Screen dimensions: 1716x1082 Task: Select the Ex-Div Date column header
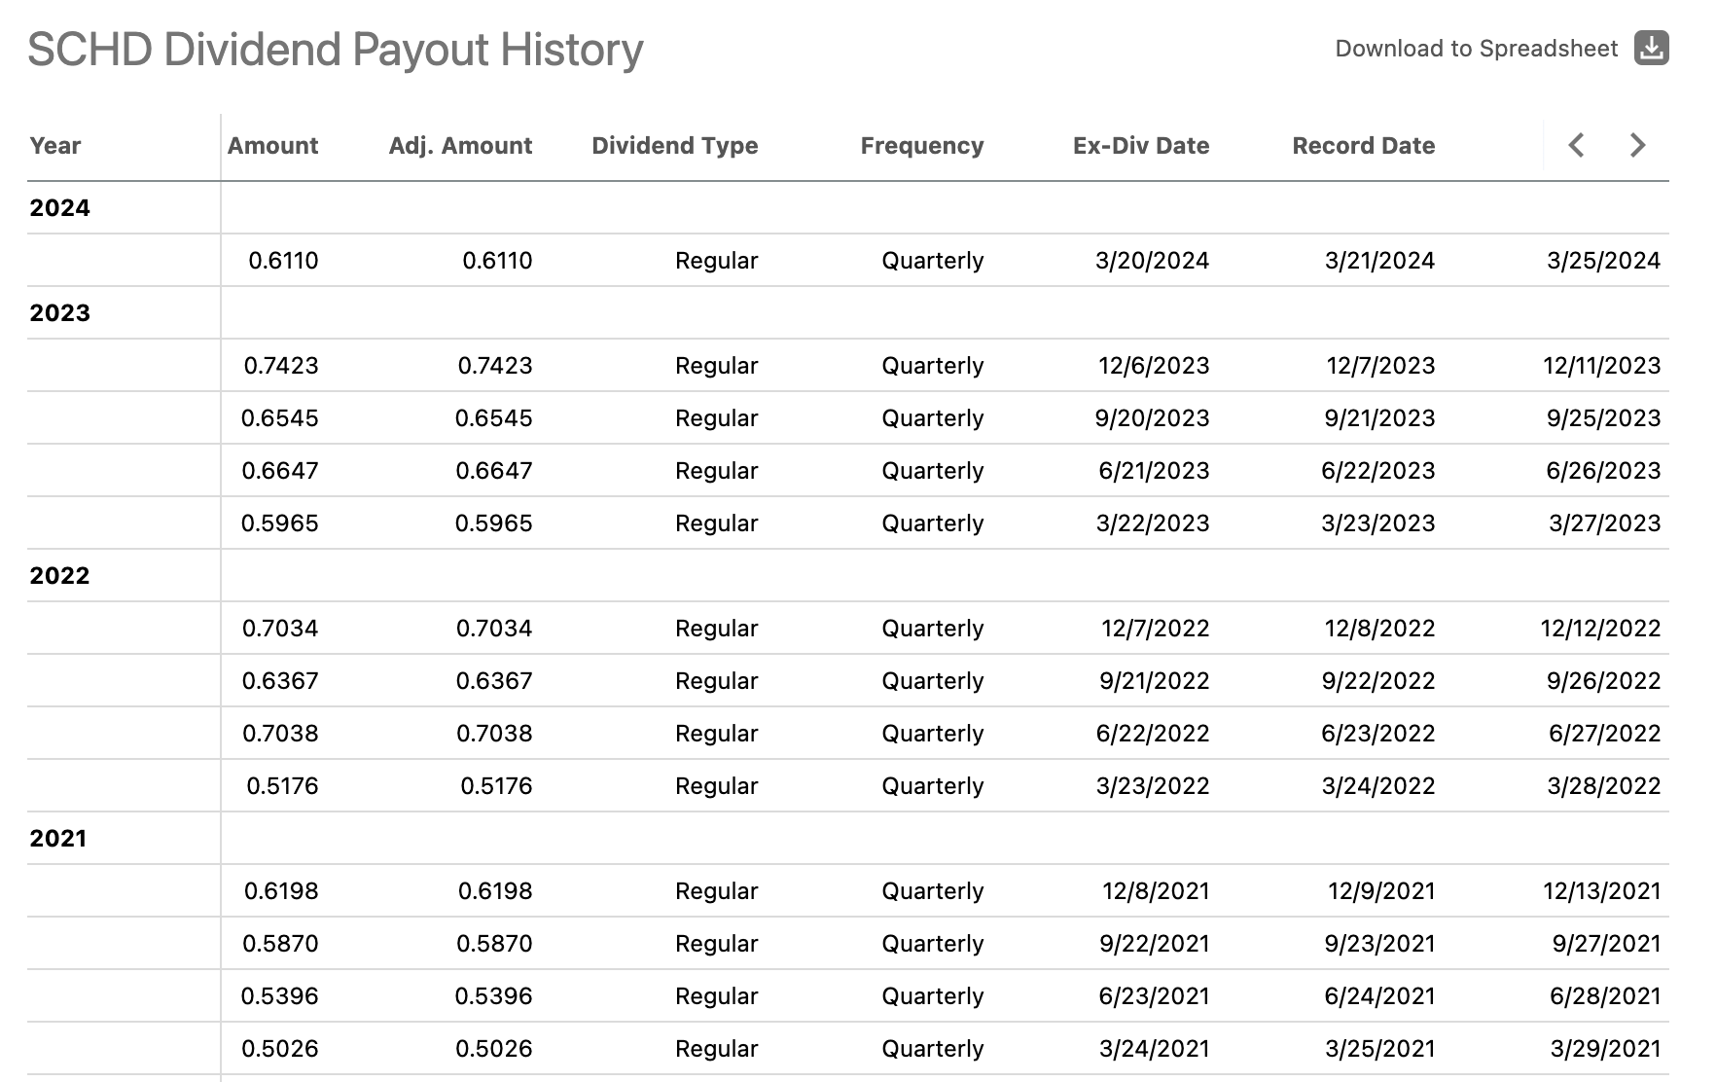(1141, 146)
